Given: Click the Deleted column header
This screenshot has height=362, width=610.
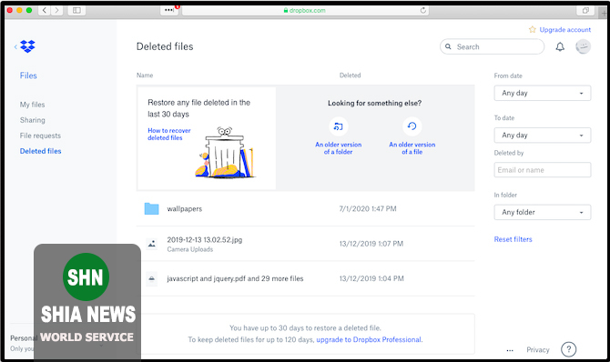Looking at the screenshot, I should coord(351,75).
